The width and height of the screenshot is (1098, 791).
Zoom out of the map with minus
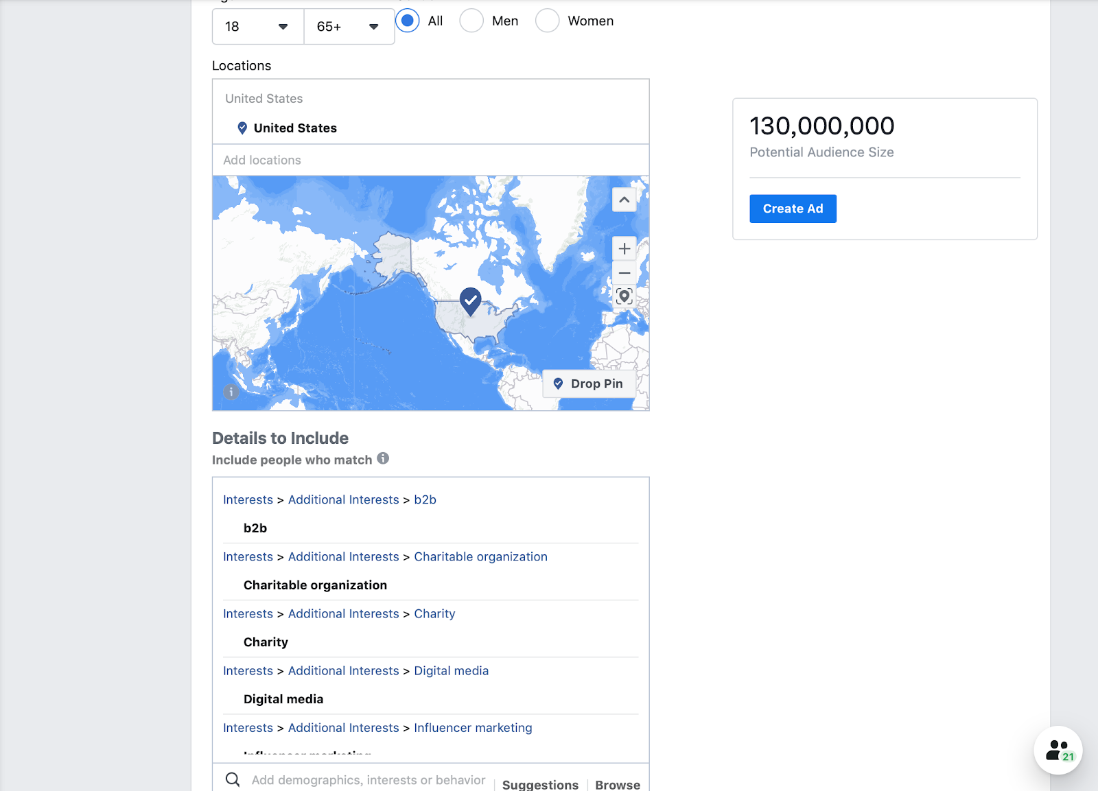(624, 273)
